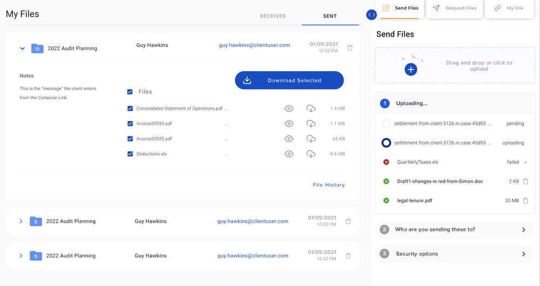Dismiss the failed QuarterlyTaxes.xls upload
Viewport: 540px width, 286px height.
526,162
